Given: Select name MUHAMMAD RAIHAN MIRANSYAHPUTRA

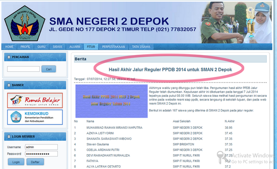Looking at the screenshot, I should coord(114,128).
